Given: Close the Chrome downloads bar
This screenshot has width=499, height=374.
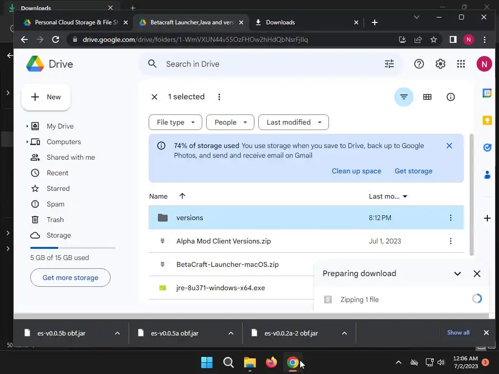Looking at the screenshot, I should click(486, 333).
